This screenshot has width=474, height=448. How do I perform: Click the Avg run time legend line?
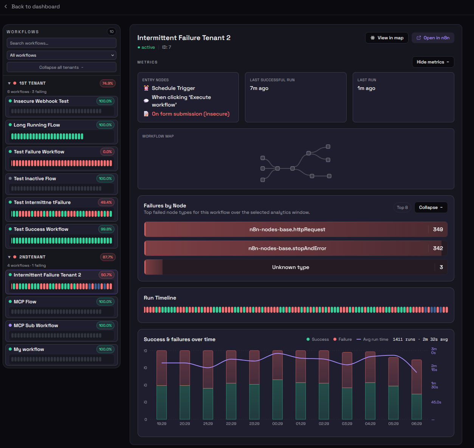tap(359, 339)
